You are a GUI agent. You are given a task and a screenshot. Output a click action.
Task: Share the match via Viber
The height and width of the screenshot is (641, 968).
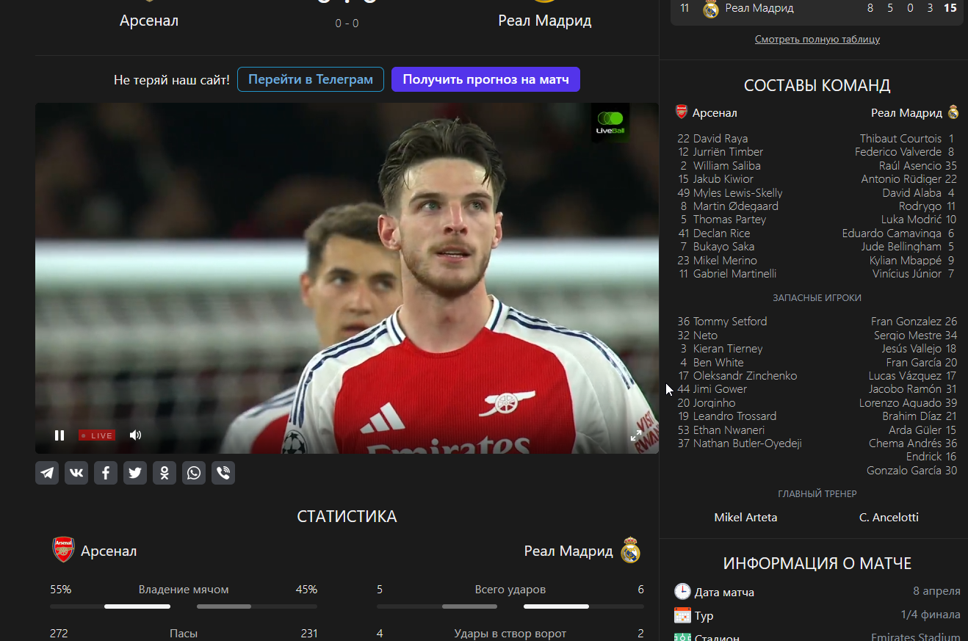tap(223, 473)
